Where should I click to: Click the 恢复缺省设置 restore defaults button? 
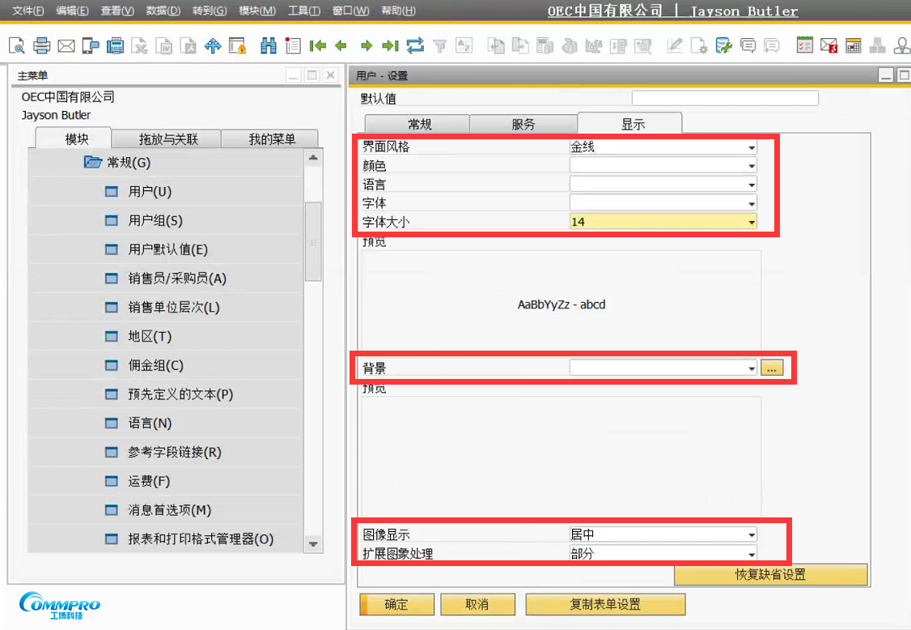pos(770,575)
